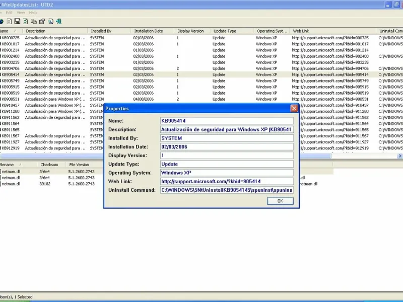Click the Exit door toolbar icon
This screenshot has height=302, width=403.
[x=59, y=22]
